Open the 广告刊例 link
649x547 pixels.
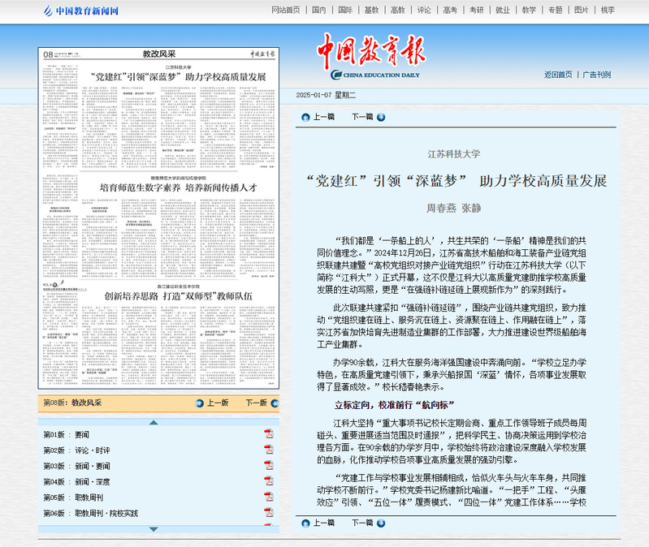(597, 75)
